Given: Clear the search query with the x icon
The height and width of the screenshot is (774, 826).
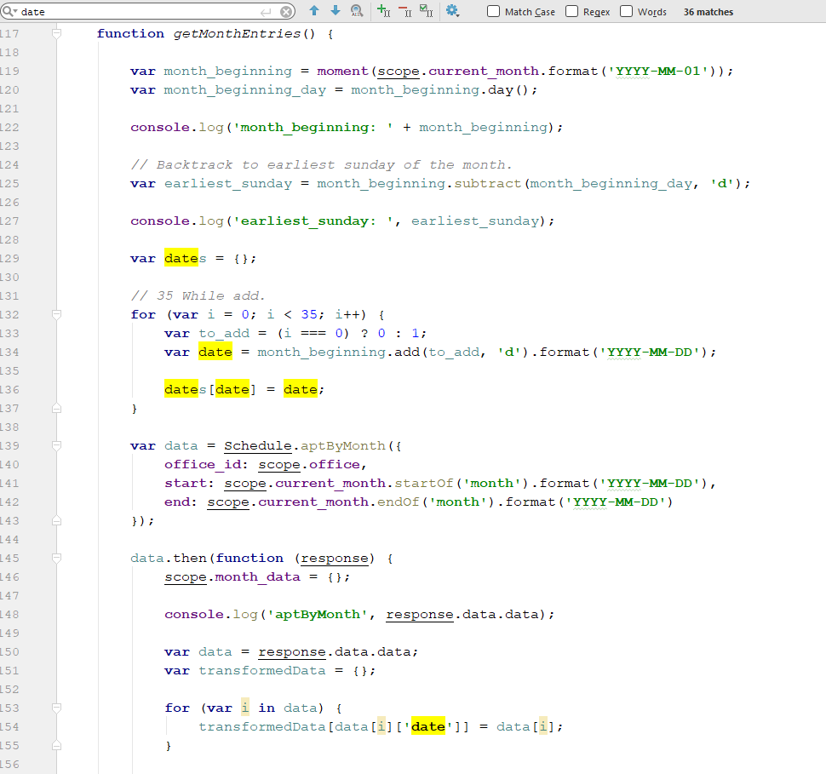Looking at the screenshot, I should (286, 11).
